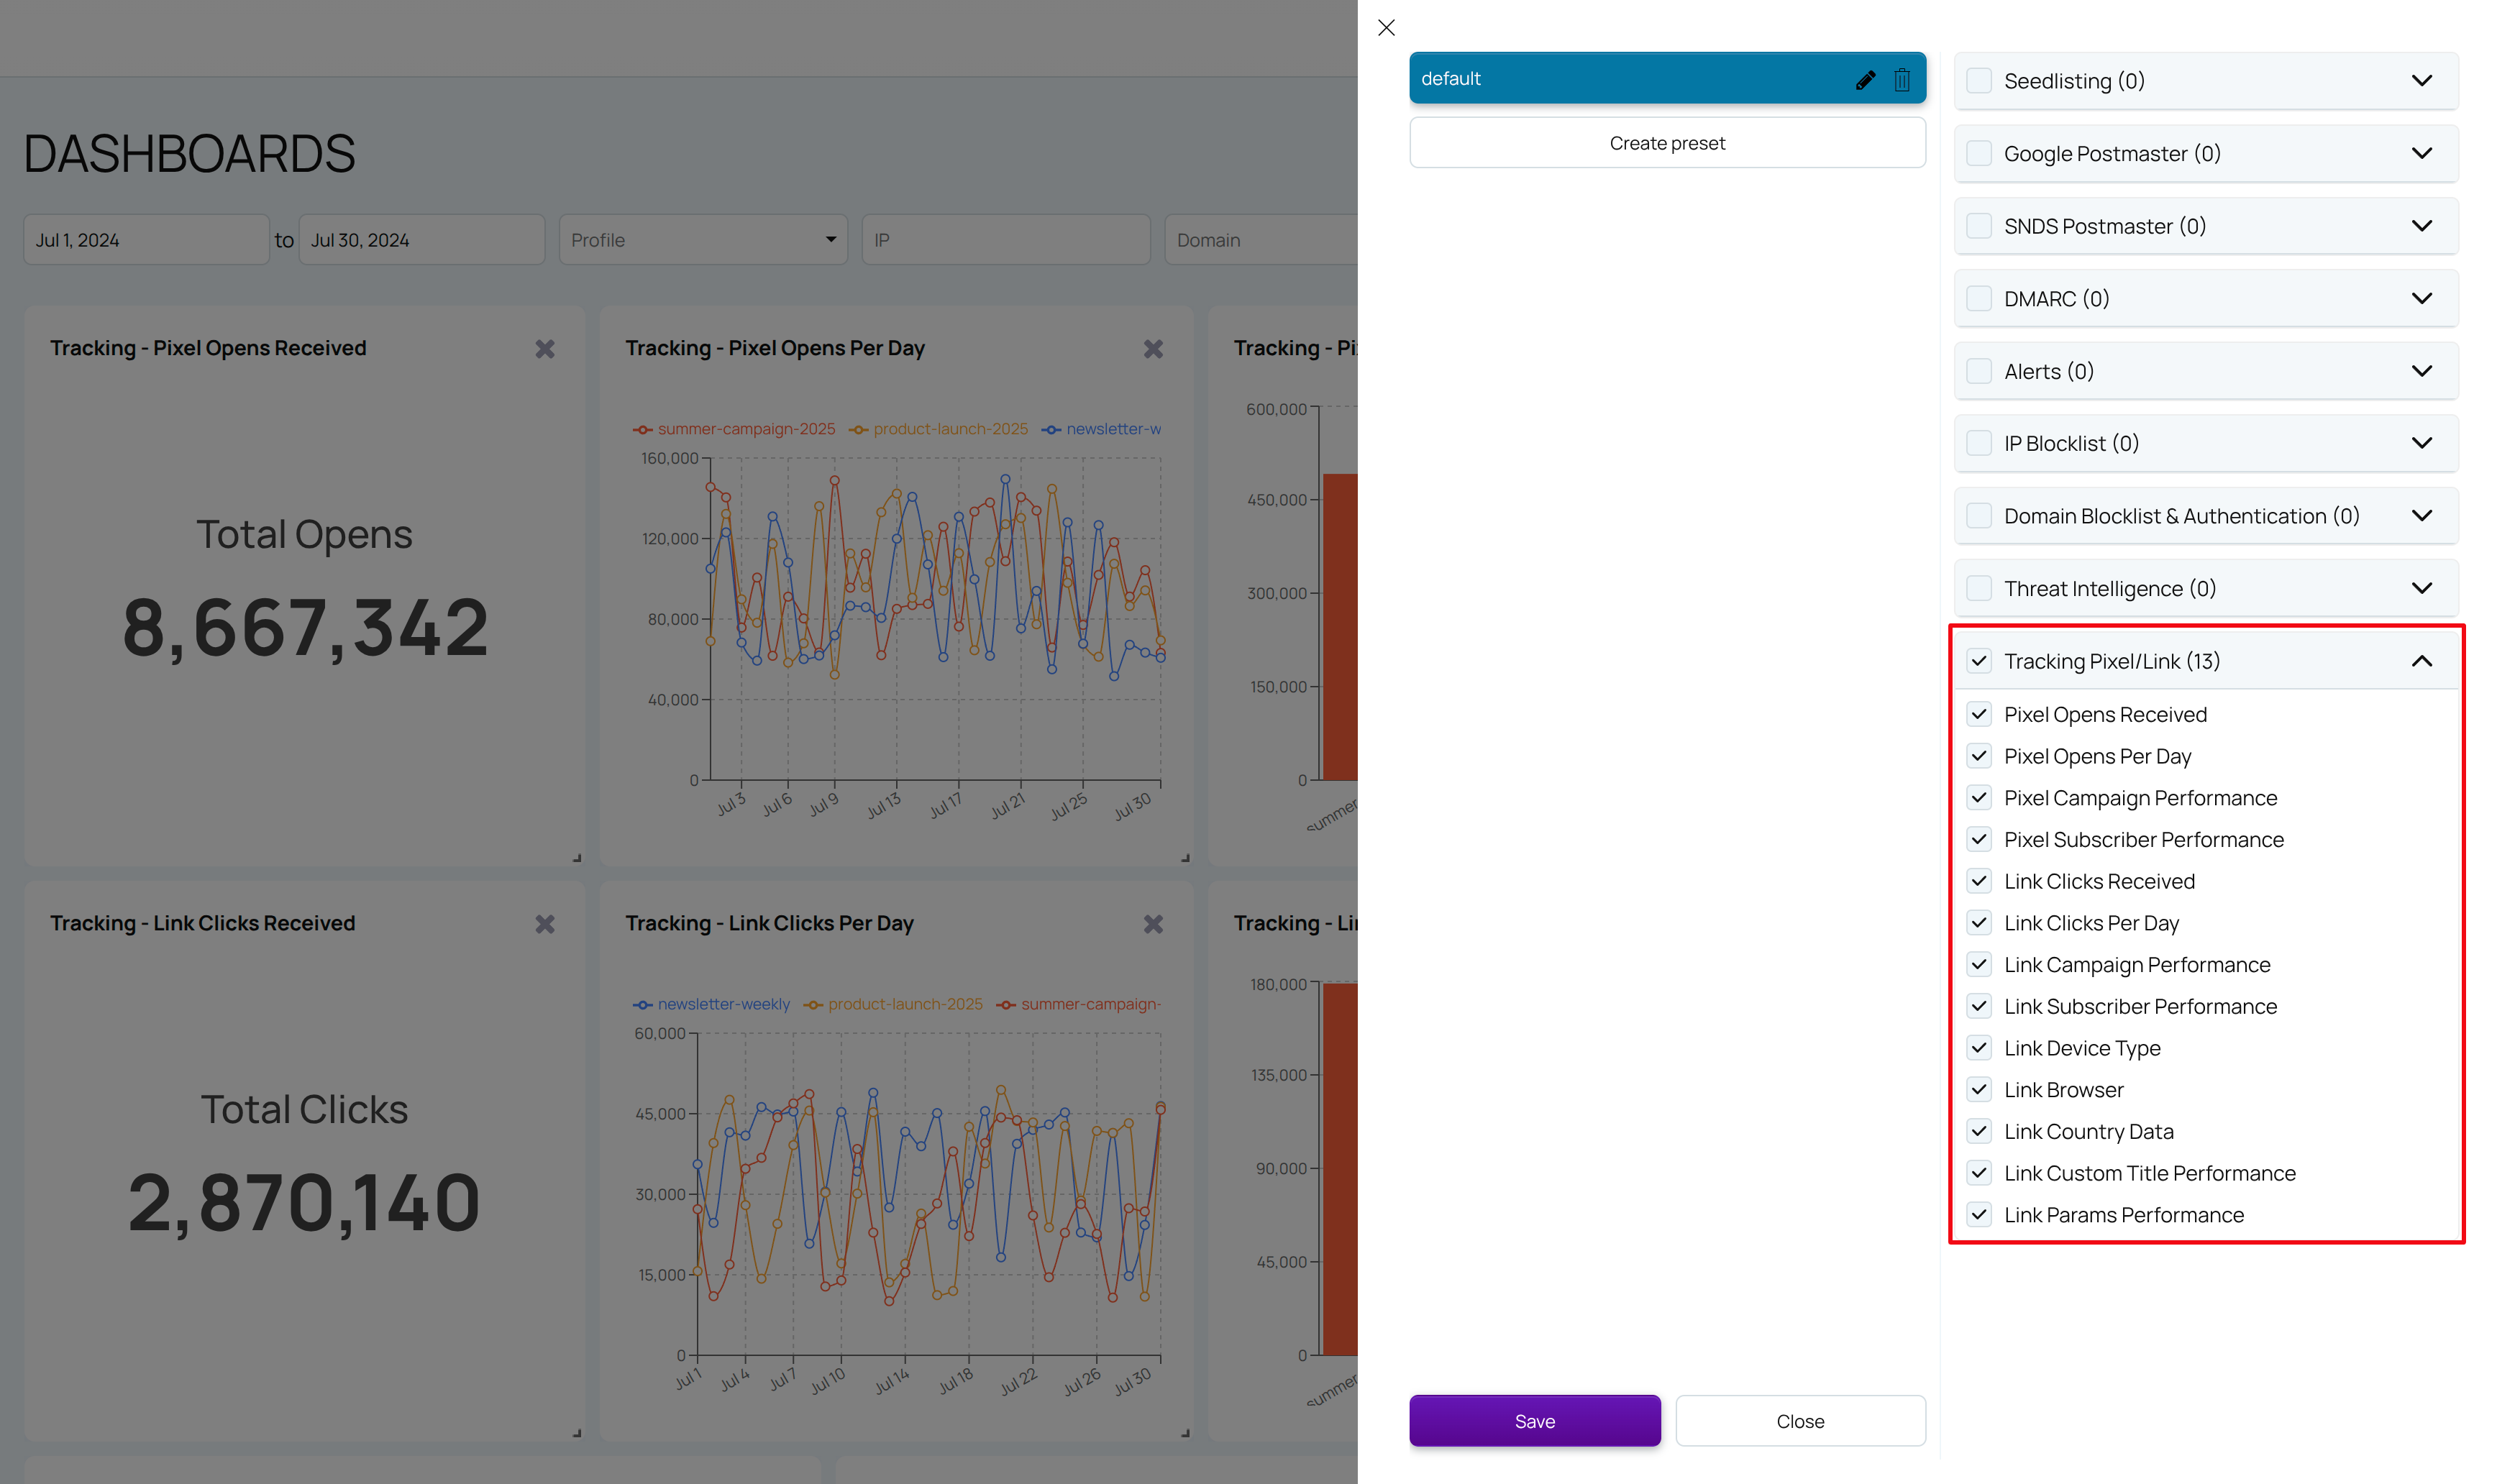Uncheck the Pixel Campaign Performance option
Screen dimensions: 2497x1484
click(1979, 797)
